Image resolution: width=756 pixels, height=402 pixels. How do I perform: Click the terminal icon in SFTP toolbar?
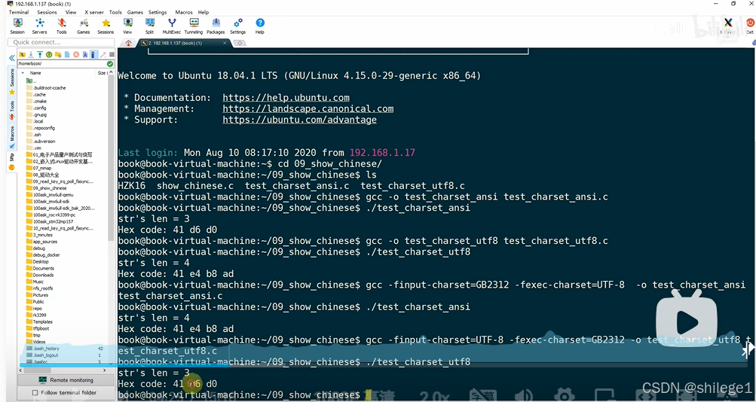pyautogui.click(x=94, y=54)
